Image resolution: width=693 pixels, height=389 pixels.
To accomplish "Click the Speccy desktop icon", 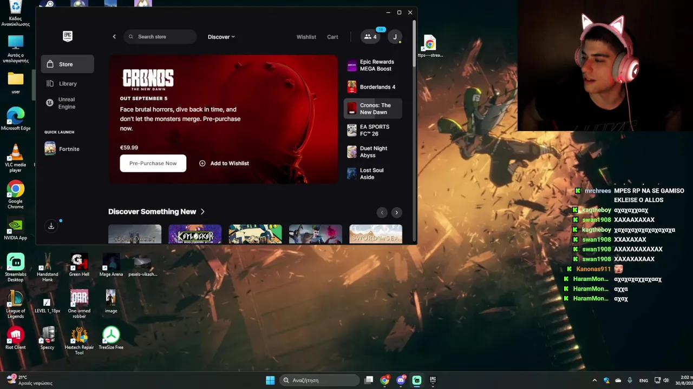I will 48,338.
